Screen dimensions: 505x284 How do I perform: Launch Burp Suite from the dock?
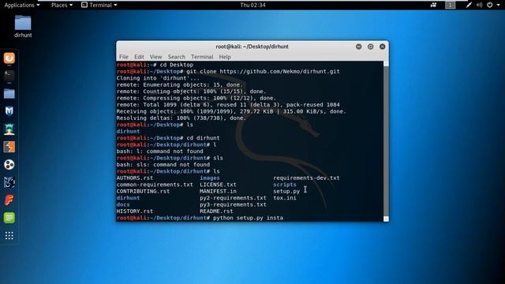(9, 147)
